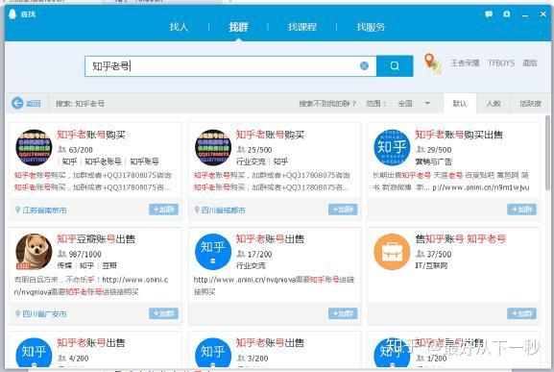Click the feedback chat bubble icon in title bar
The height and width of the screenshot is (372, 554).
[489, 14]
